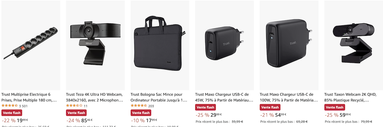Open the 203 reviews count link
The height and width of the screenshot is (127, 383).
coord(151,106)
